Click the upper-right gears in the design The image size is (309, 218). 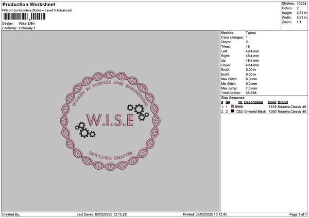[x=138, y=112]
